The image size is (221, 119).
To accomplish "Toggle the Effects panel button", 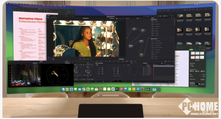I will (x=165, y=16).
